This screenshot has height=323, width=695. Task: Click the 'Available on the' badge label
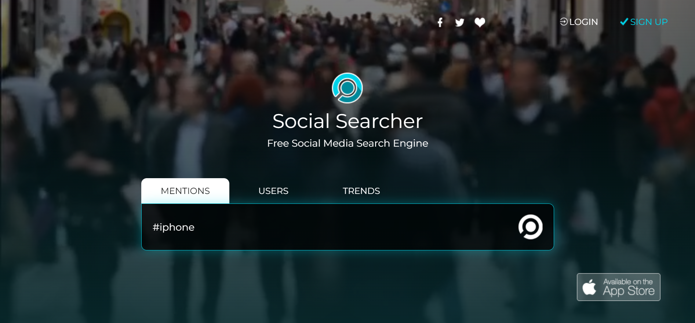(628, 282)
